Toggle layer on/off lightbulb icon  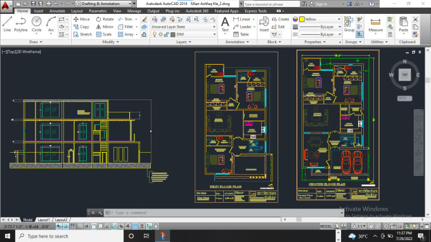click(155, 34)
